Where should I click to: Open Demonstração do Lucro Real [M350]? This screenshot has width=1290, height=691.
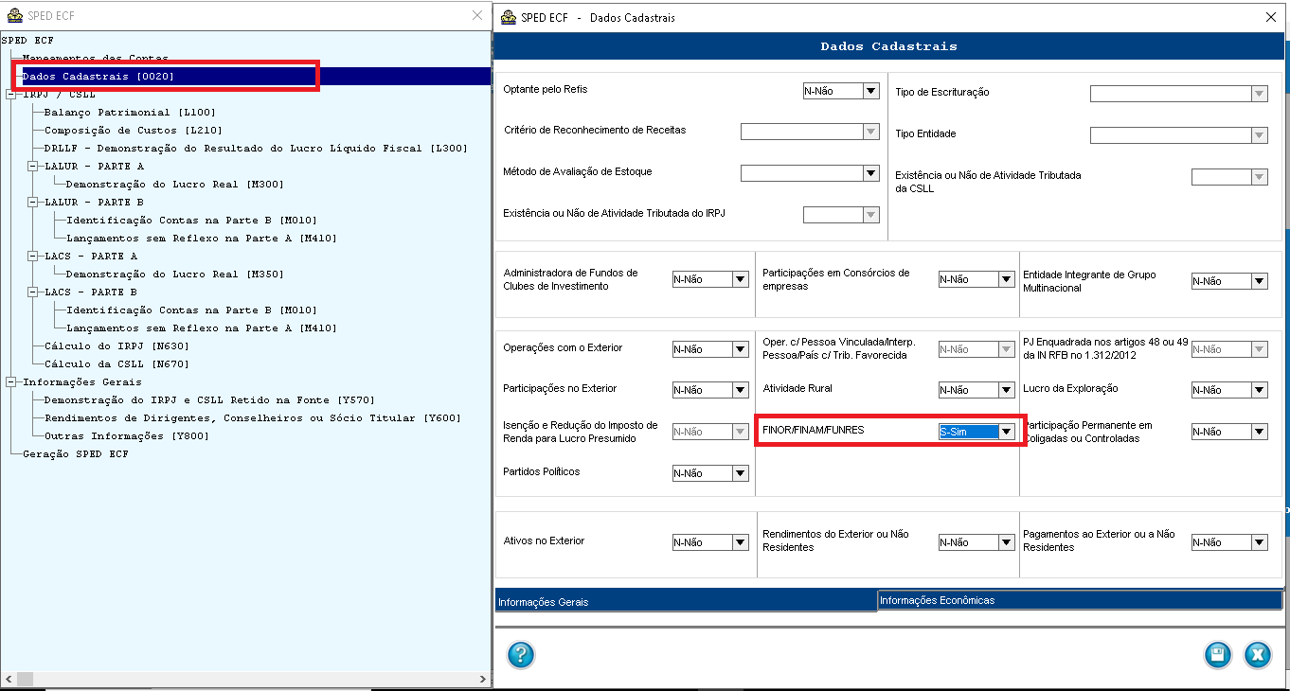[175, 275]
